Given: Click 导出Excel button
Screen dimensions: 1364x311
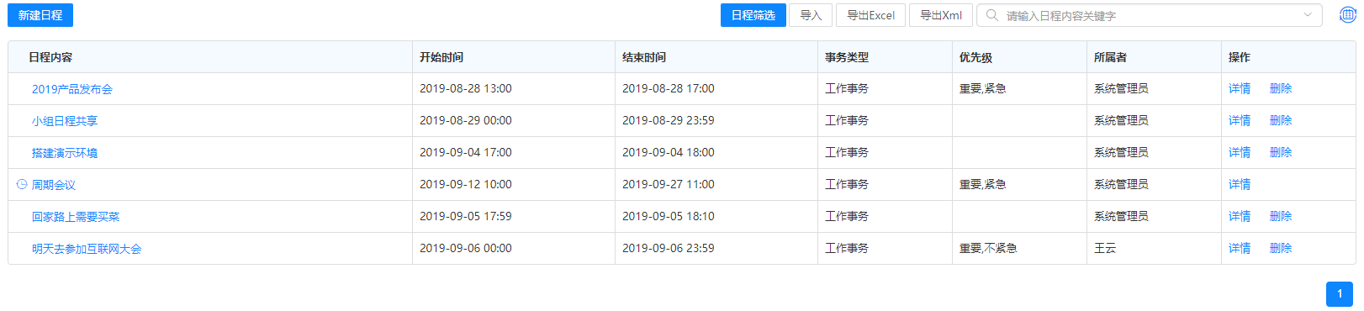Looking at the screenshot, I should [x=870, y=15].
